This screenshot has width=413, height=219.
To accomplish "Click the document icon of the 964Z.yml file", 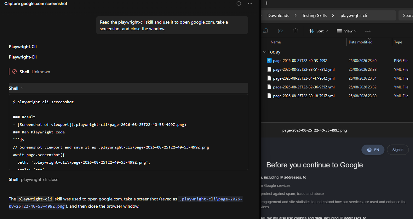I will [269, 78].
